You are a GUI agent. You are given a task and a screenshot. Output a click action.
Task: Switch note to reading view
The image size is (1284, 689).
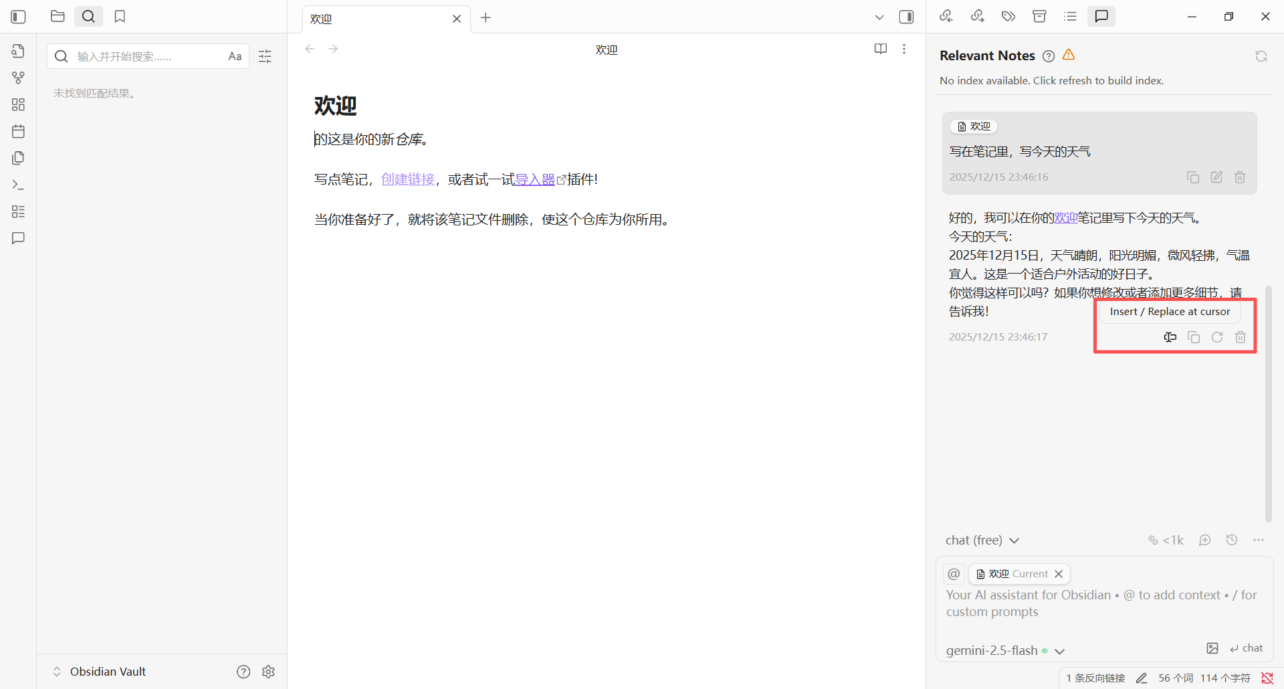tap(880, 49)
